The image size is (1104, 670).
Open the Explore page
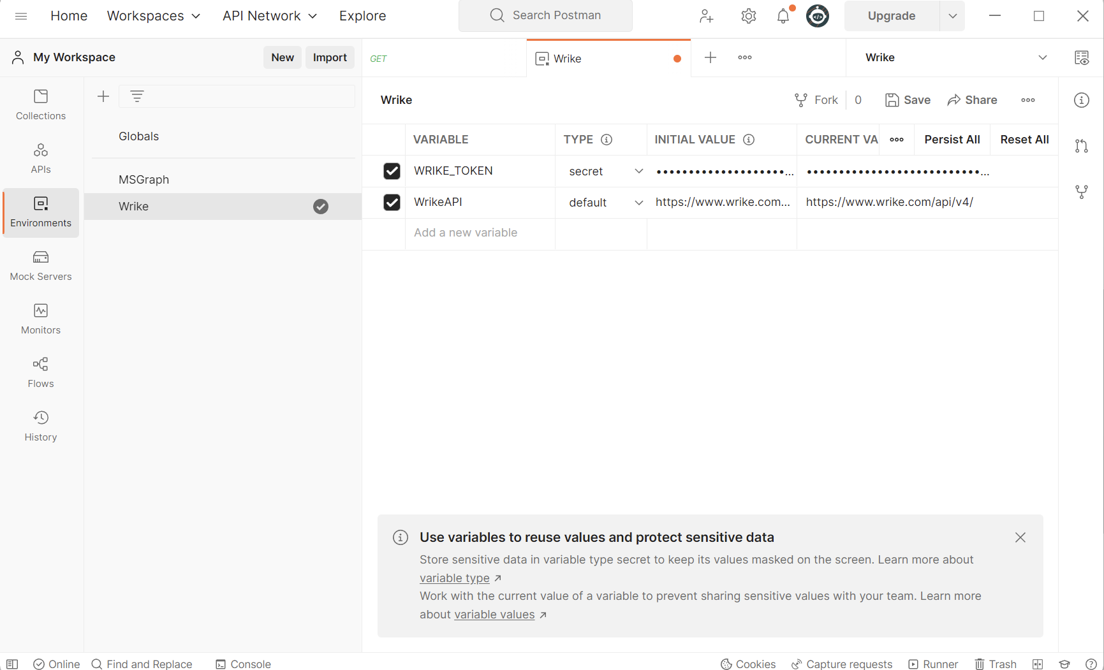click(x=362, y=16)
